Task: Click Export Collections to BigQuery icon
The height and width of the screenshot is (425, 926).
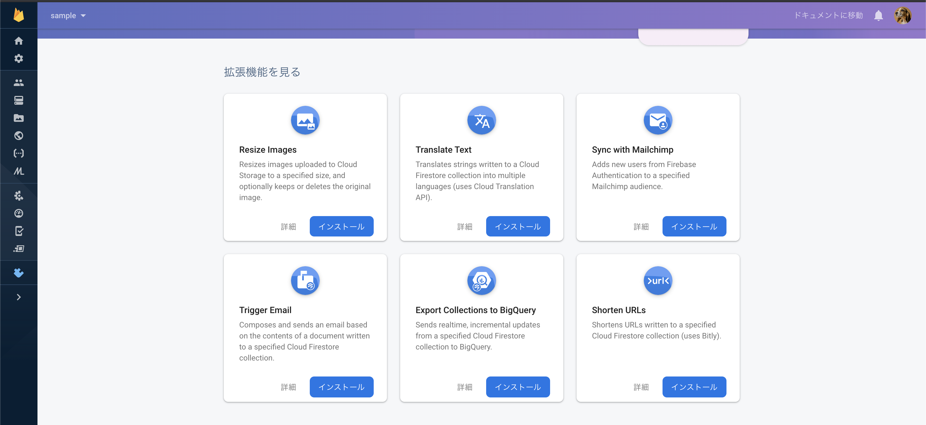Action: coord(481,281)
